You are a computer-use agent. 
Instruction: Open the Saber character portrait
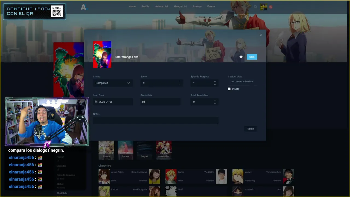click(x=171, y=176)
